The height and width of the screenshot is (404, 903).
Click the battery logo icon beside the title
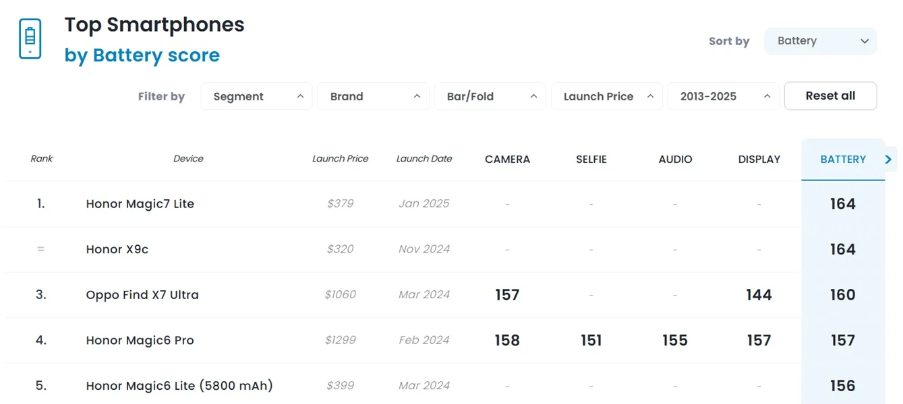(30, 38)
